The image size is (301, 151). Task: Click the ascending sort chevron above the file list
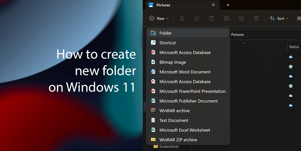[243, 43]
